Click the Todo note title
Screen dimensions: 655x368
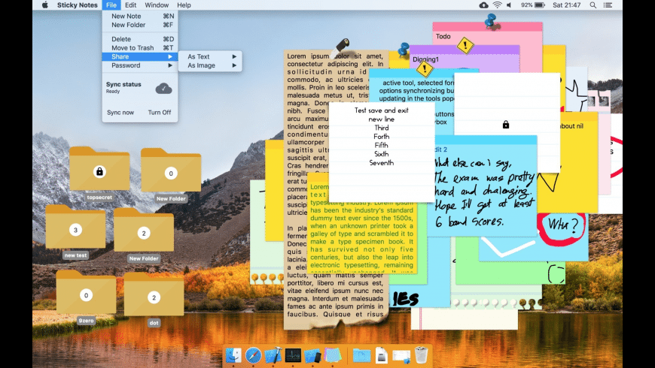point(443,36)
